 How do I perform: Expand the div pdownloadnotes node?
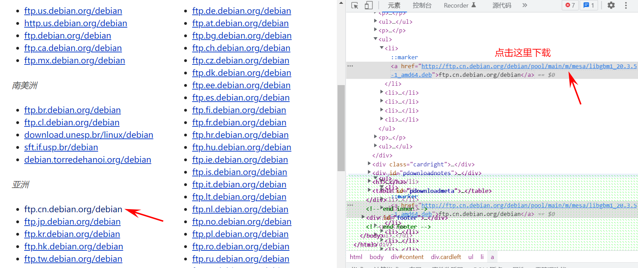point(369,173)
